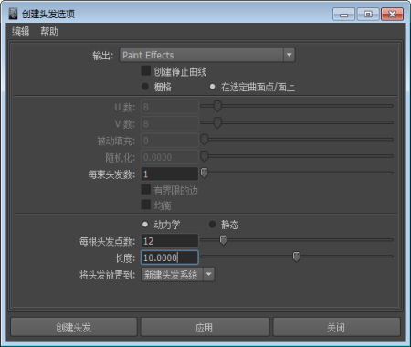The width and height of the screenshot is (411, 347).
Task: Click the Maya icon in the title bar
Action: pyautogui.click(x=13, y=14)
